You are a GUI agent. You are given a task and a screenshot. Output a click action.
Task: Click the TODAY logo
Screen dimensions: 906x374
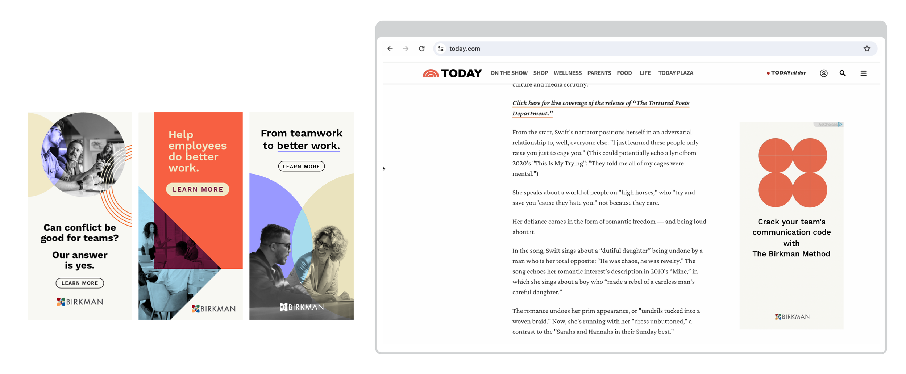(x=452, y=73)
